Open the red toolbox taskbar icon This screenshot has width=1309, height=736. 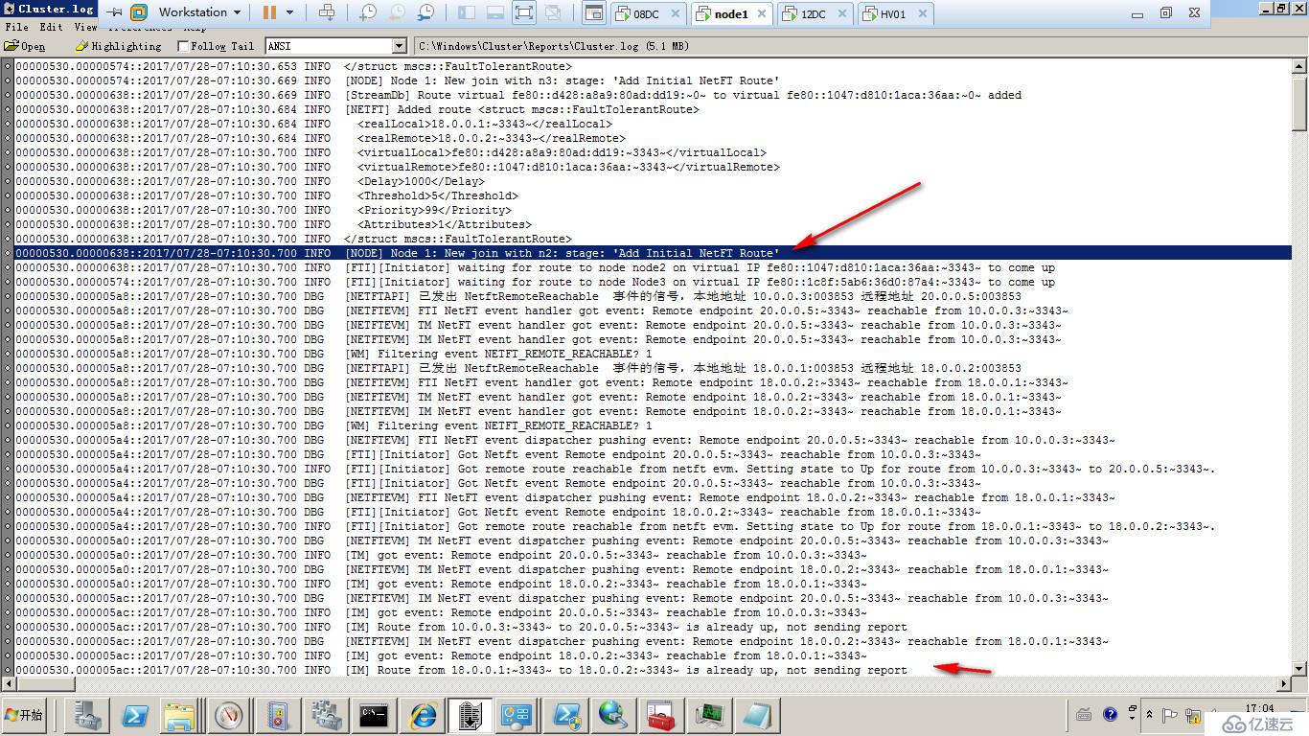661,715
